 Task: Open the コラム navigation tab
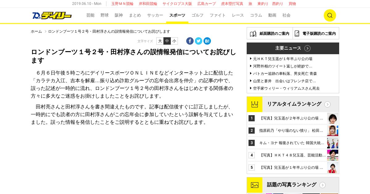[x=256, y=15]
